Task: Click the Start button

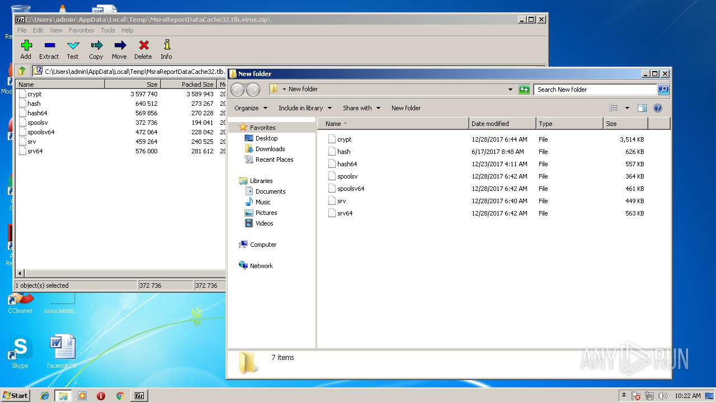Action: coord(16,396)
